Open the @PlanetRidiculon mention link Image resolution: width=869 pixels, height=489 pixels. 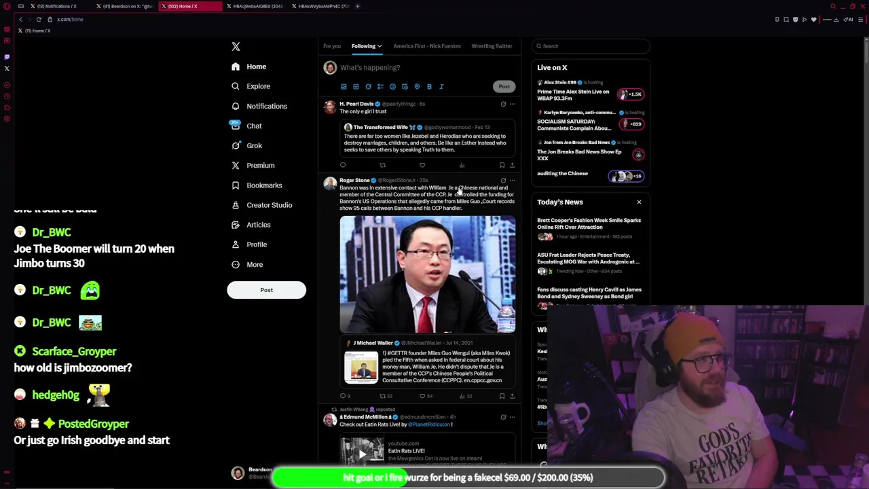tap(429, 424)
